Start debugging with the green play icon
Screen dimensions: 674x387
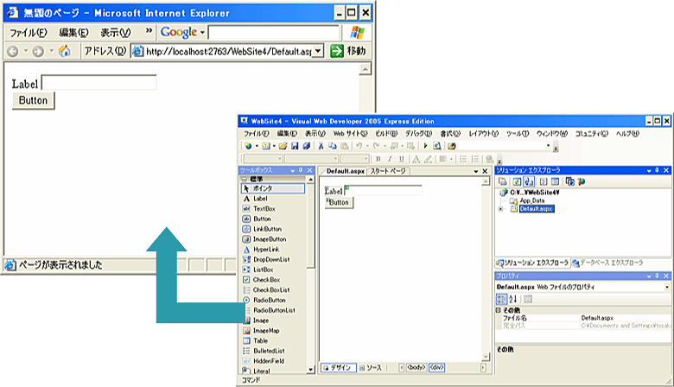point(425,146)
